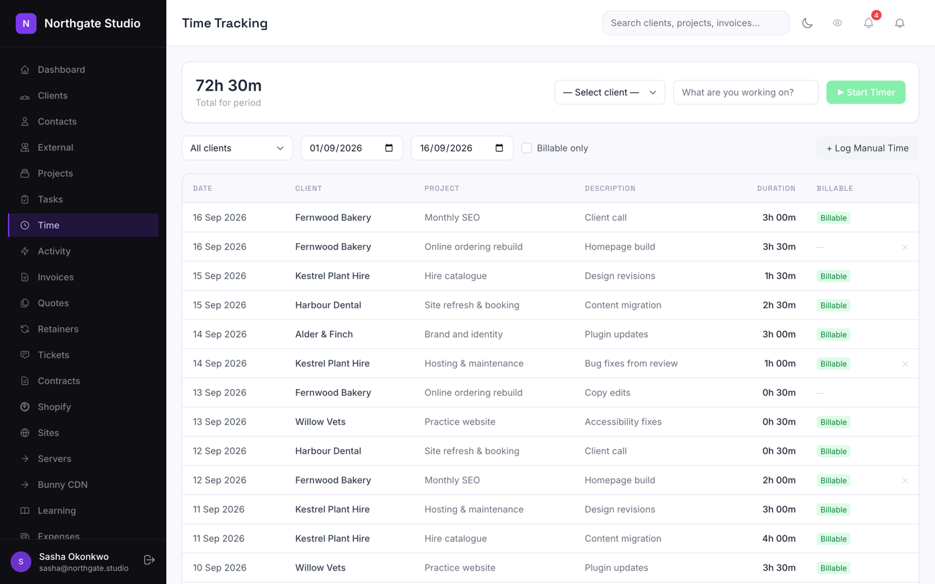Screen dimensions: 935x584
Task: Click the Date column header
Action: pos(202,189)
